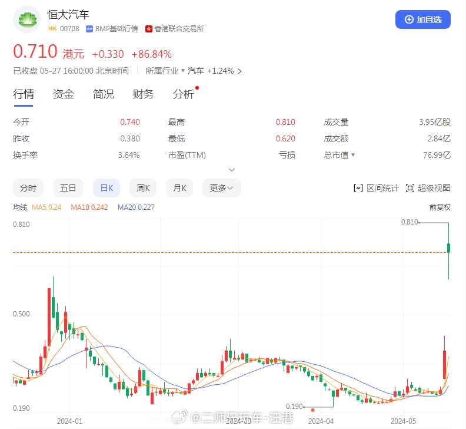Select the 周K chart view

(143, 188)
